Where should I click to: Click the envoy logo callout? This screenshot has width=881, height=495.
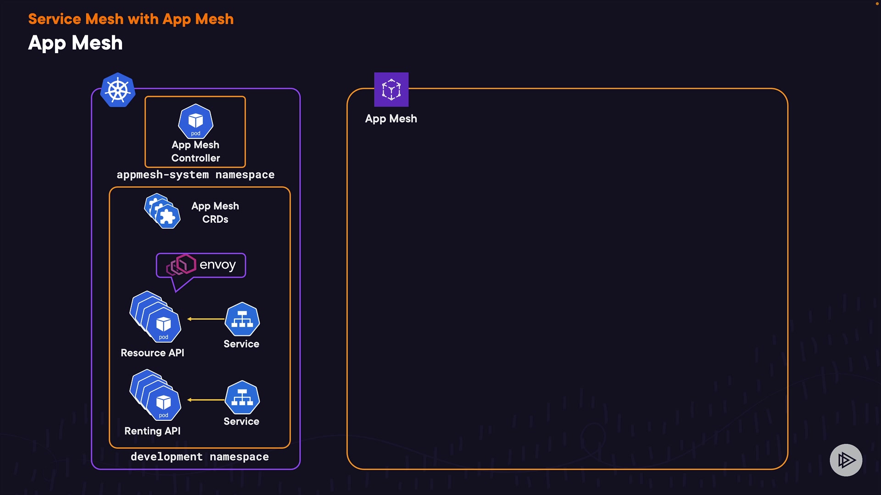point(201,265)
